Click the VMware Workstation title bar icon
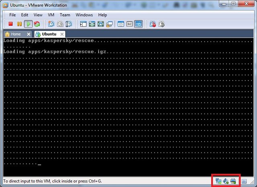The width and height of the screenshot is (257, 187). (x=6, y=5)
